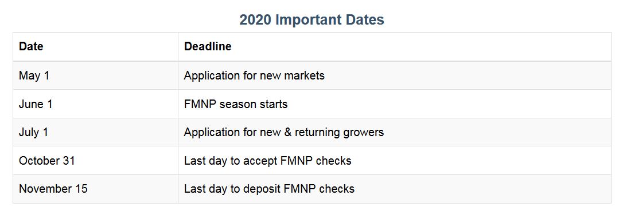
Task: Click the '2020 Important Dates' heading
Action: click(x=312, y=19)
